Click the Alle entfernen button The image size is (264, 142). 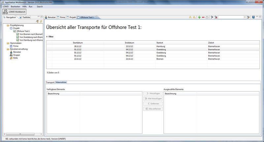pos(153,109)
